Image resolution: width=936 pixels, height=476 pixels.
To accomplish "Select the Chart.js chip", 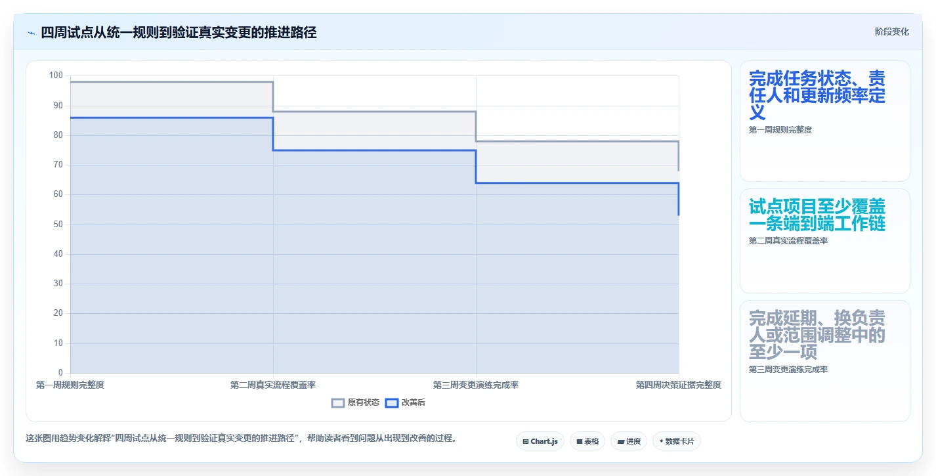I will (540, 441).
